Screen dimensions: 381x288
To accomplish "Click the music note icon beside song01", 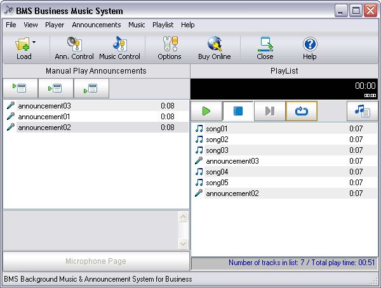I will pyautogui.click(x=199, y=129).
